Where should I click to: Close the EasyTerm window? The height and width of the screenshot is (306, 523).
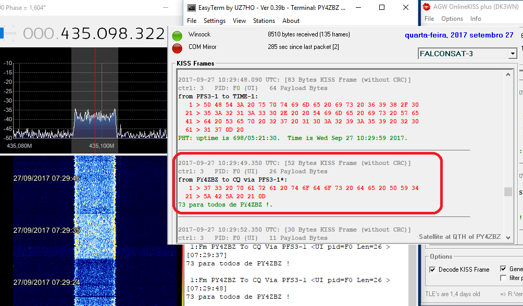tap(406, 7)
